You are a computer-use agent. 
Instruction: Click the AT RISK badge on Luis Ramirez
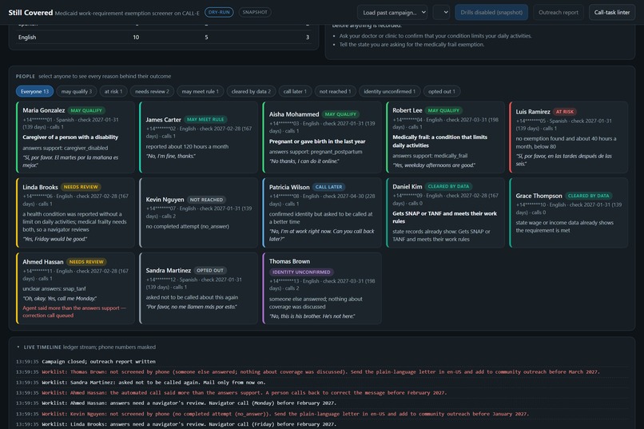565,112
